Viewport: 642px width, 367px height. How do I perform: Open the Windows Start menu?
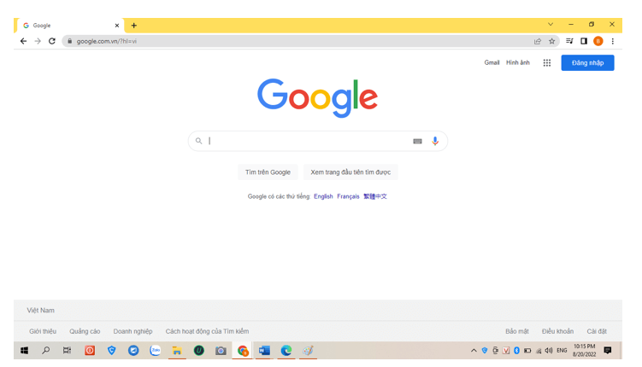click(x=25, y=351)
